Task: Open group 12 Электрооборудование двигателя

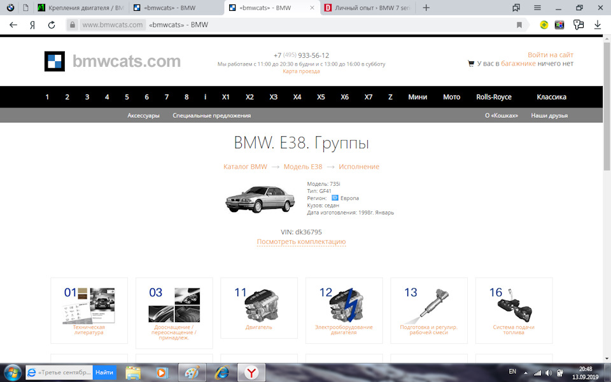Action: 344,311
